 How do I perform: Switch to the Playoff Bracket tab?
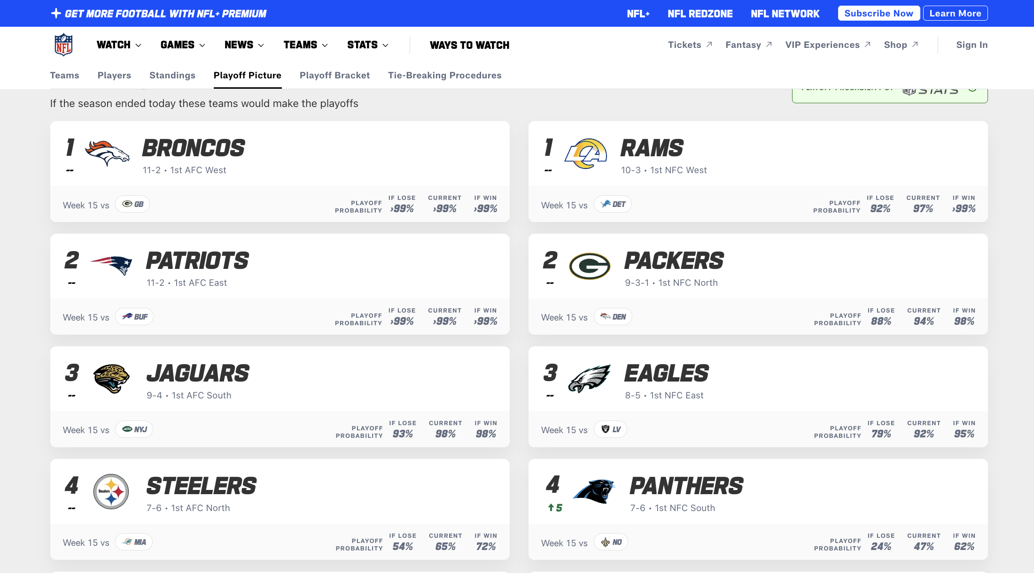coord(334,76)
